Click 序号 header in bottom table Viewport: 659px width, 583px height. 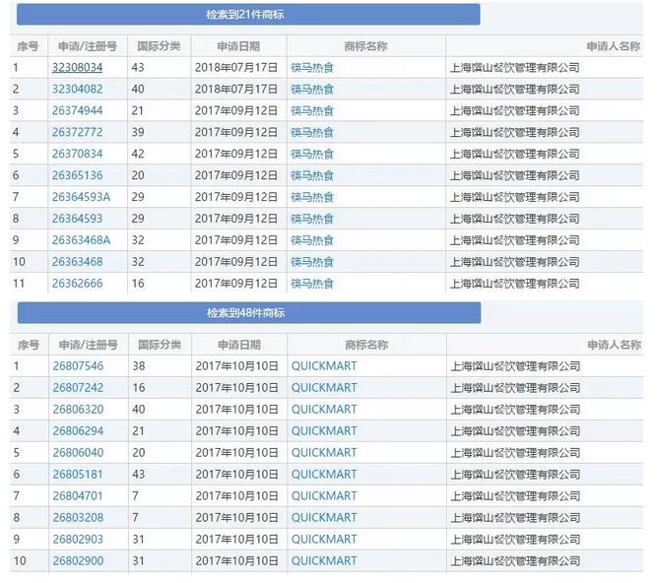click(29, 345)
